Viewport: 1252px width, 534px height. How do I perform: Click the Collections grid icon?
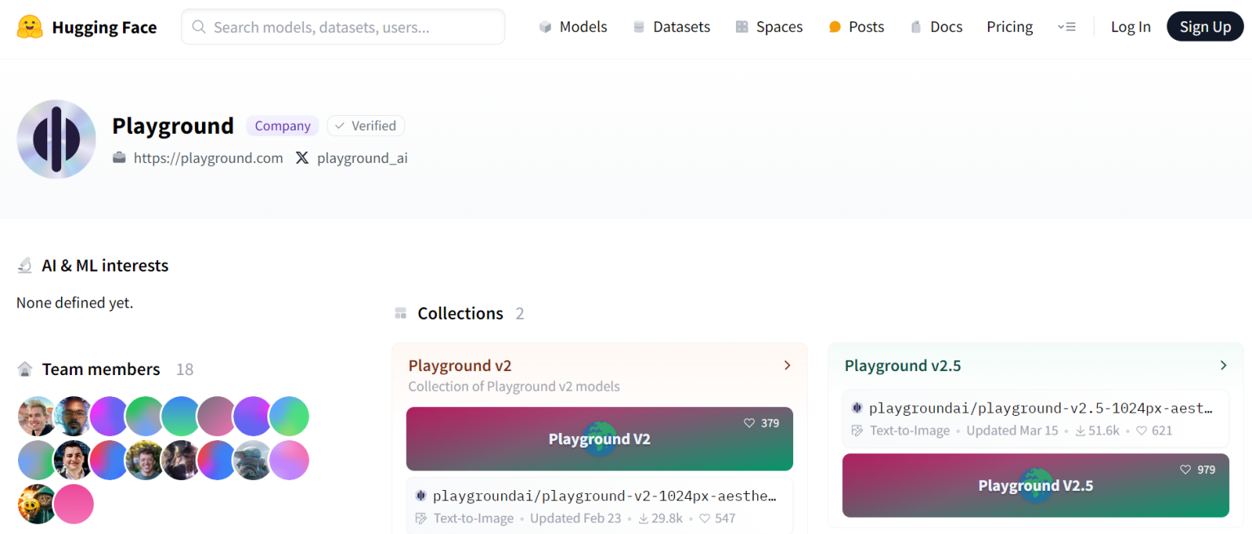(x=400, y=312)
